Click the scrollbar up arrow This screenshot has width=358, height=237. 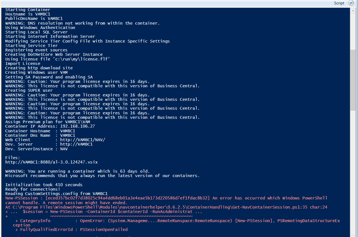point(353,10)
